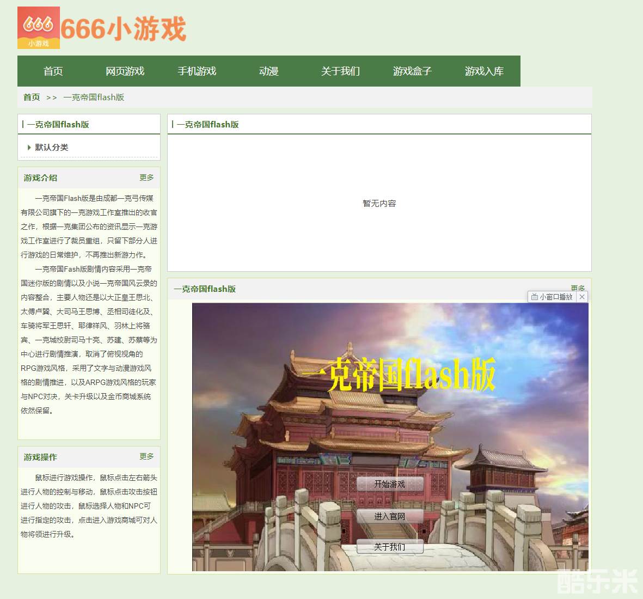Open 更多 in the 游戏操作 panel
Screen dimensions: 643x599
pyautogui.click(x=146, y=456)
